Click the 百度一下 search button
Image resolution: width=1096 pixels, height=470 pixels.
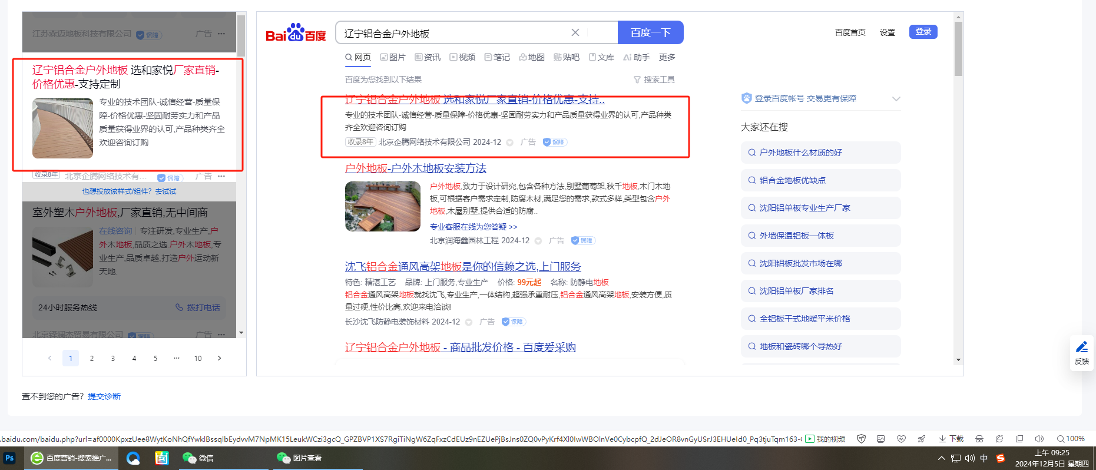point(650,32)
